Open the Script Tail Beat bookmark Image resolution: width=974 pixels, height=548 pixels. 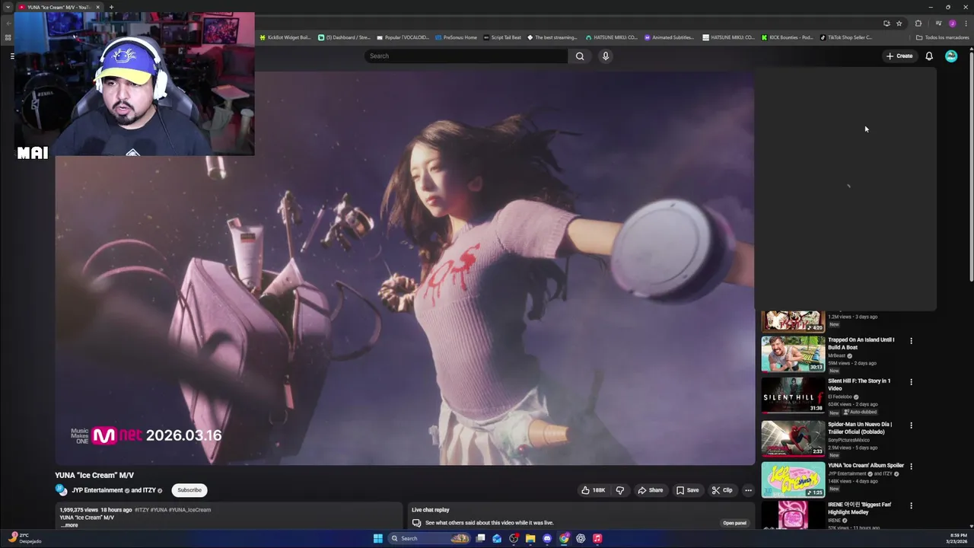(502, 37)
